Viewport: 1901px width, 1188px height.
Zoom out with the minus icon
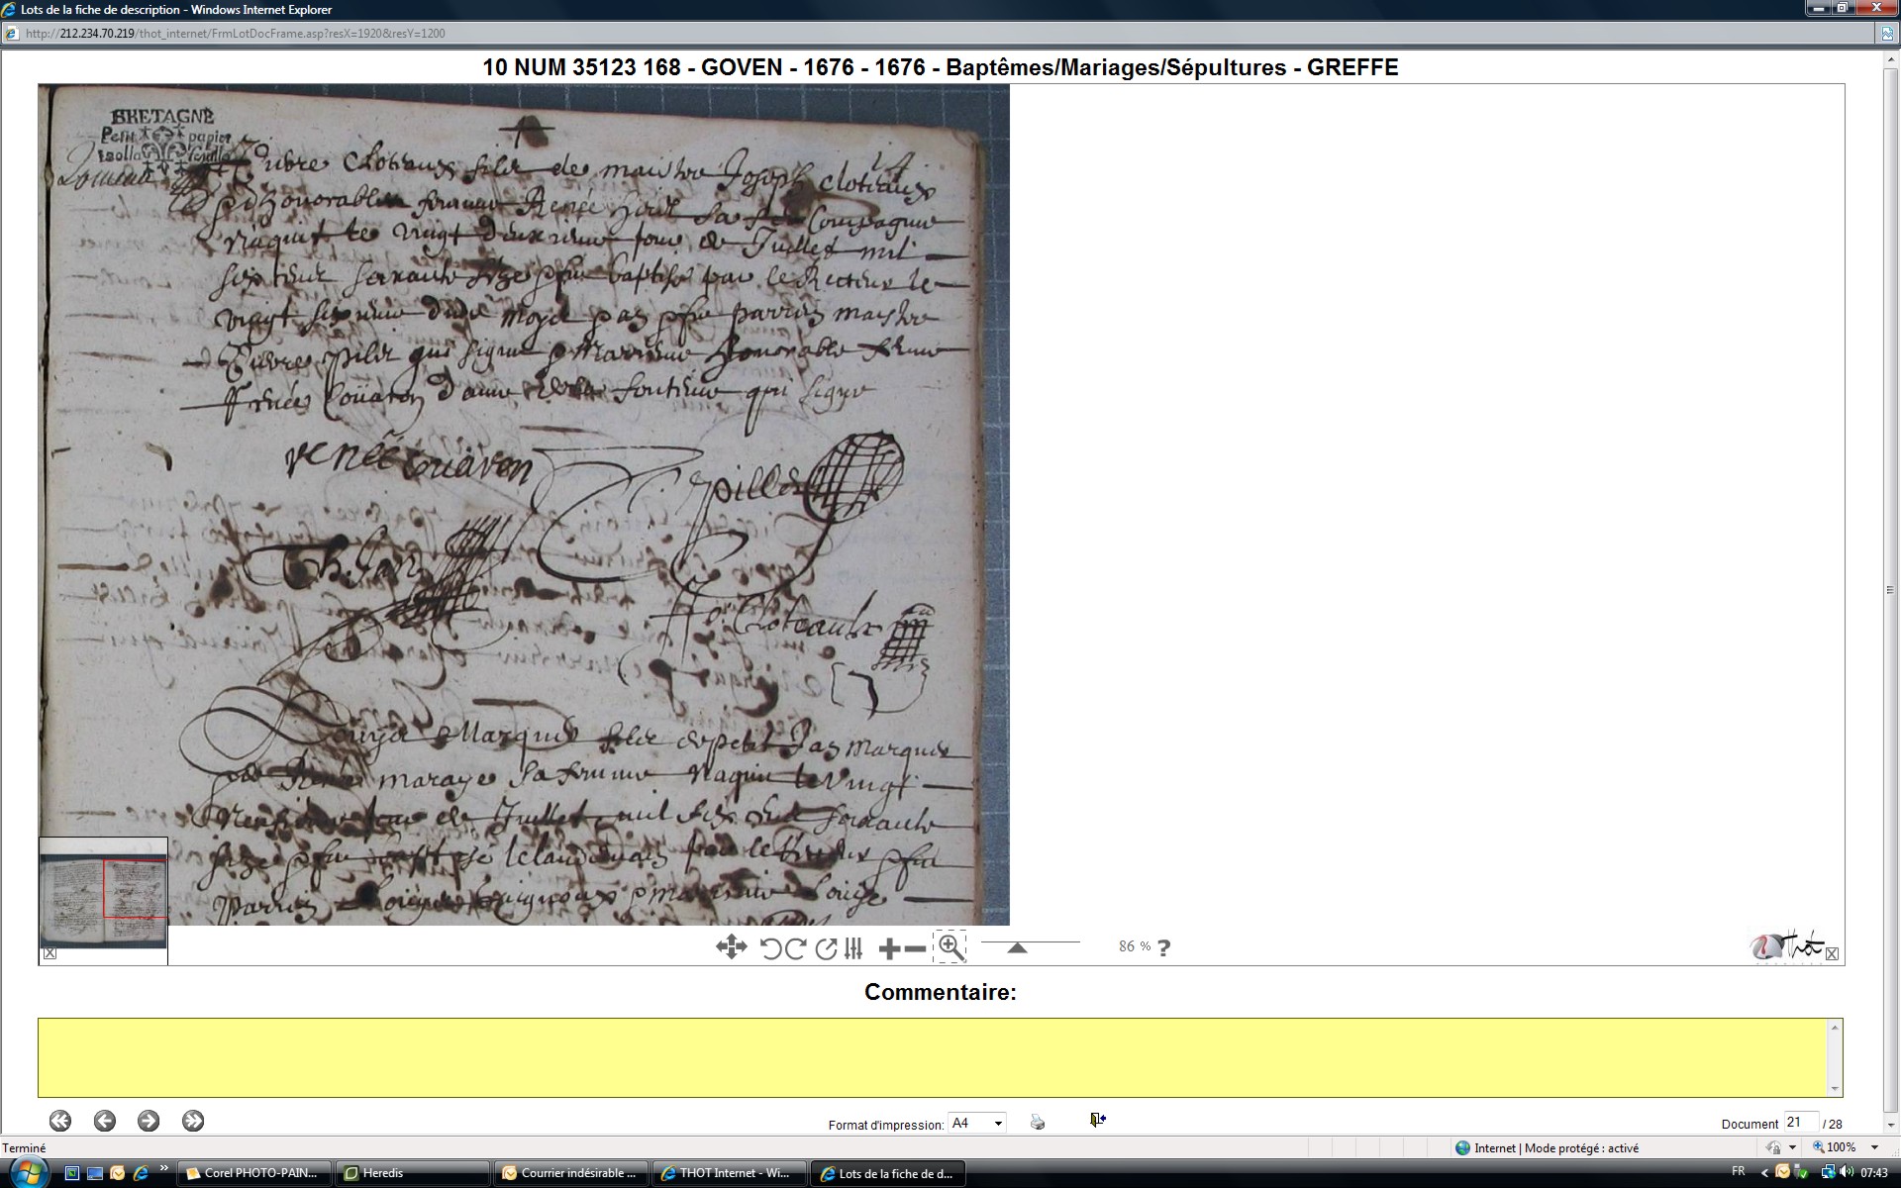click(916, 948)
